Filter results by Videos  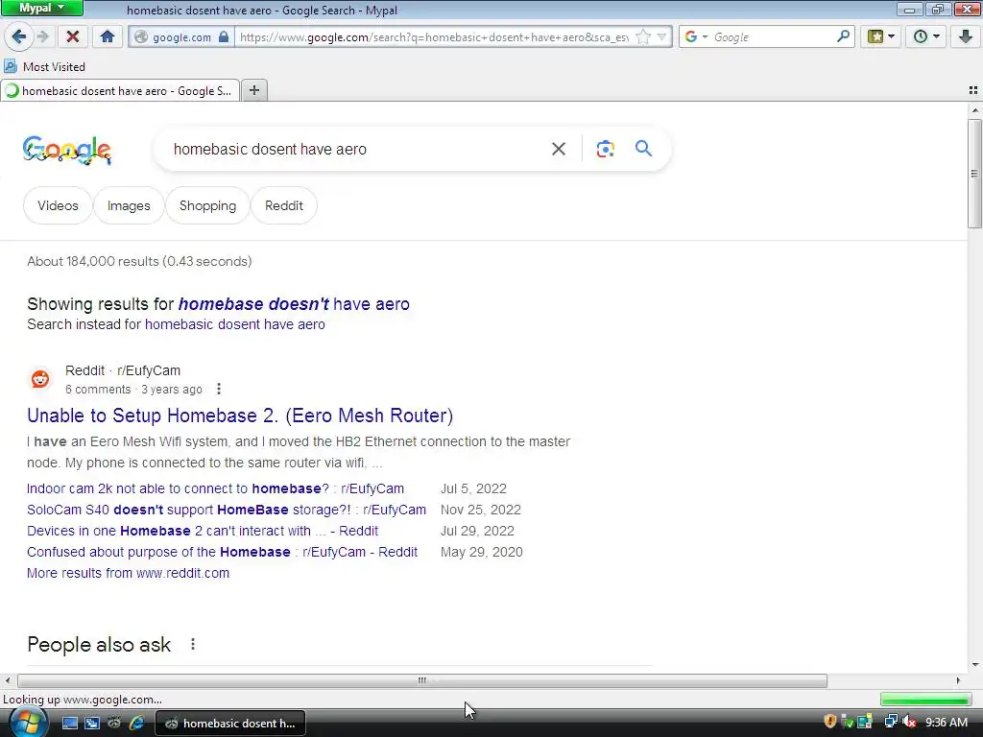coord(58,205)
